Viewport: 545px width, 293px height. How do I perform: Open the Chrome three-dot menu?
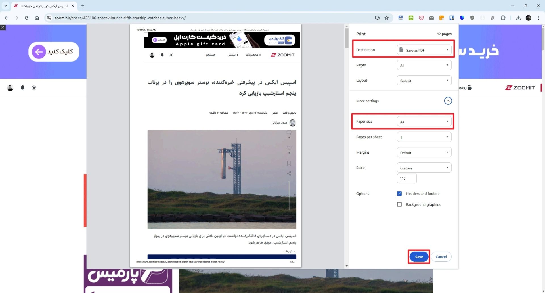[x=539, y=18]
